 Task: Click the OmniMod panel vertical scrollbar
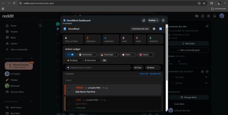(167, 54)
